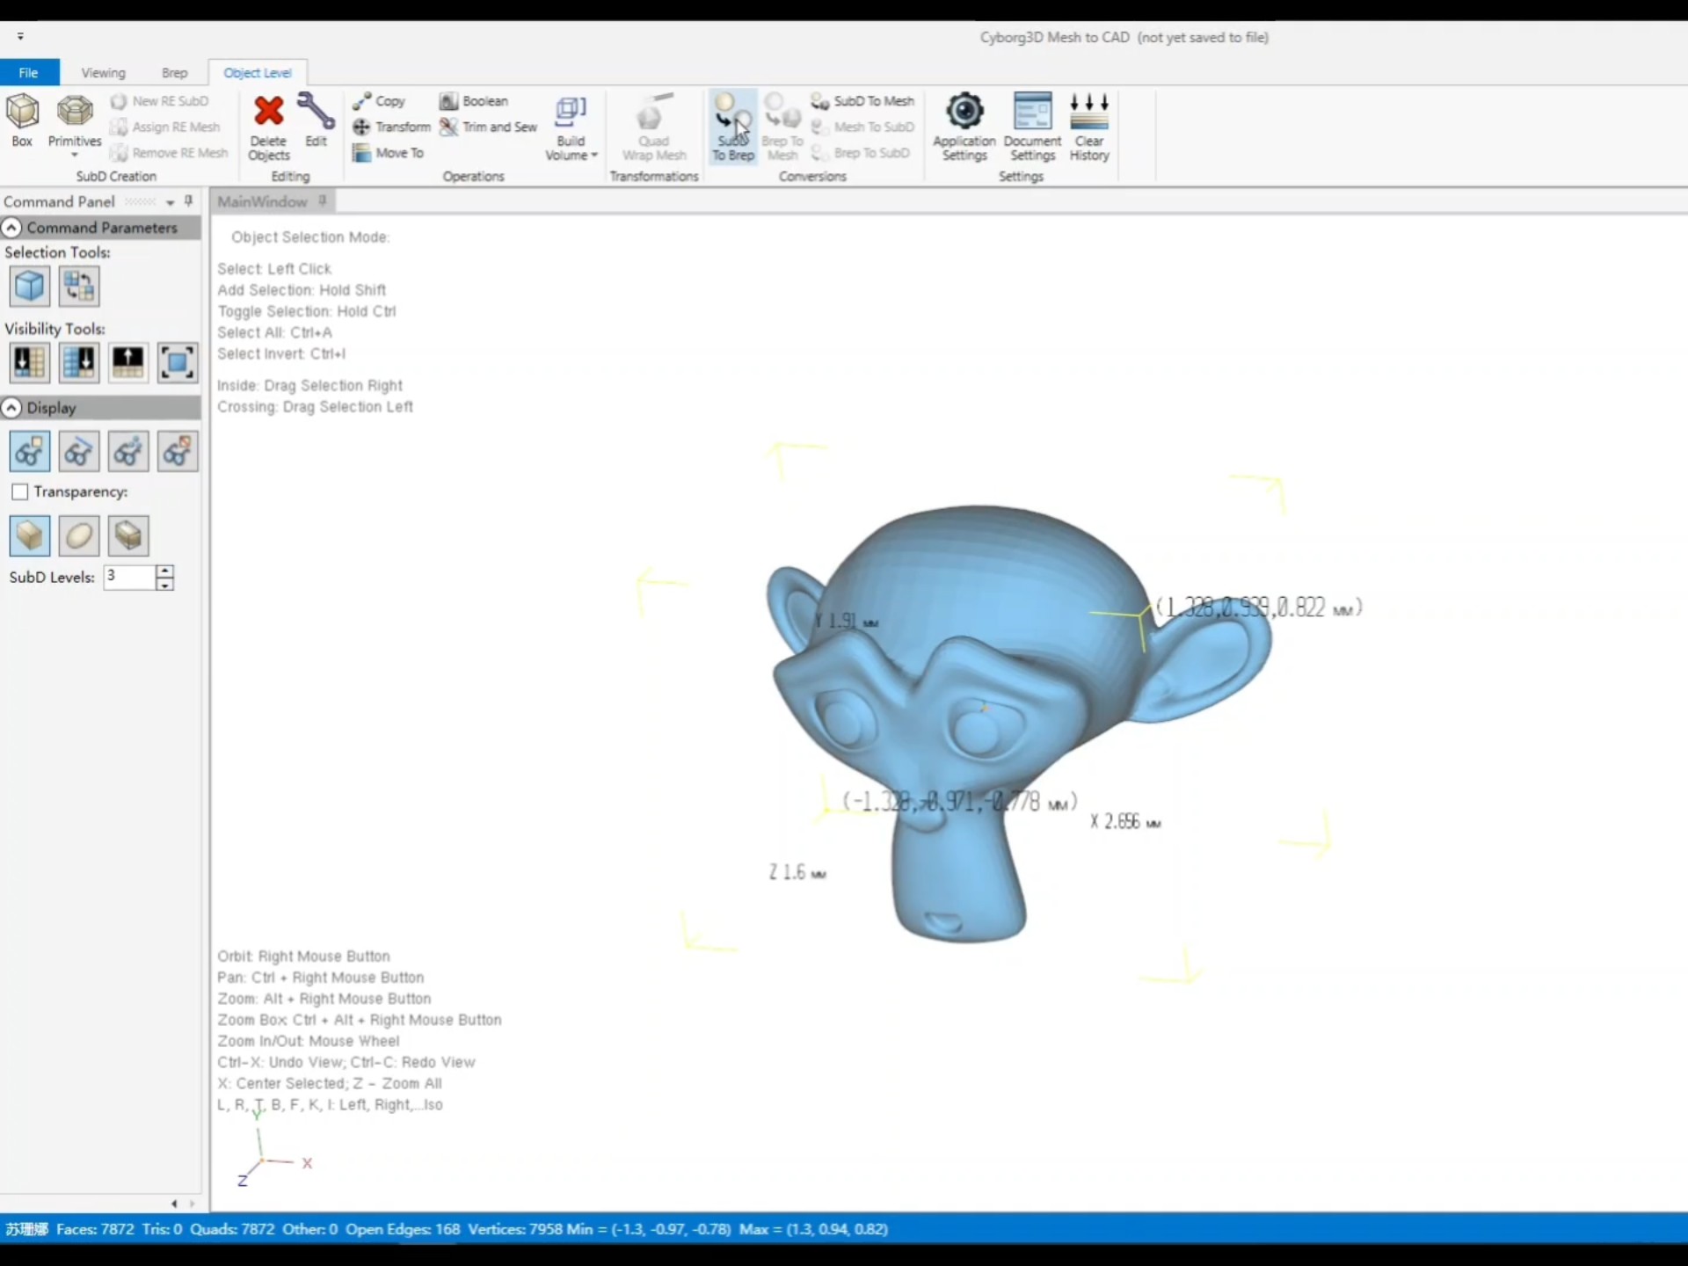
Task: Select the box shading display mode
Action: click(x=30, y=535)
